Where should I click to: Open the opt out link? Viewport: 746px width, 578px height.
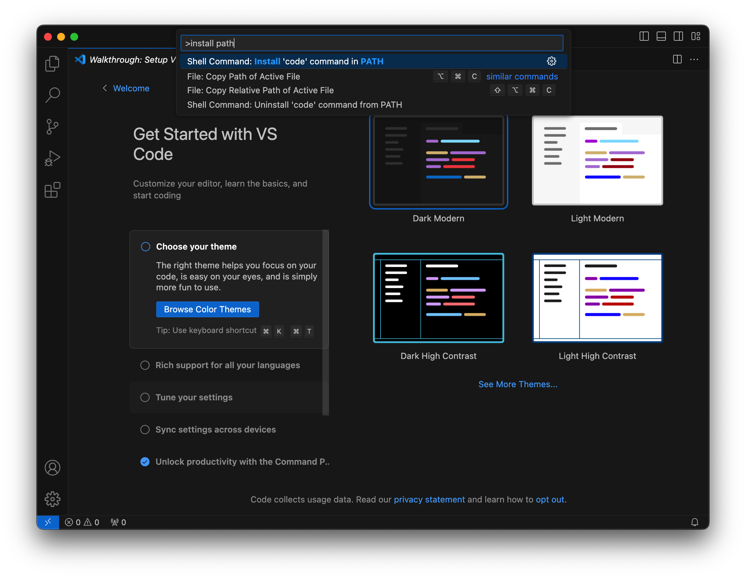click(550, 499)
